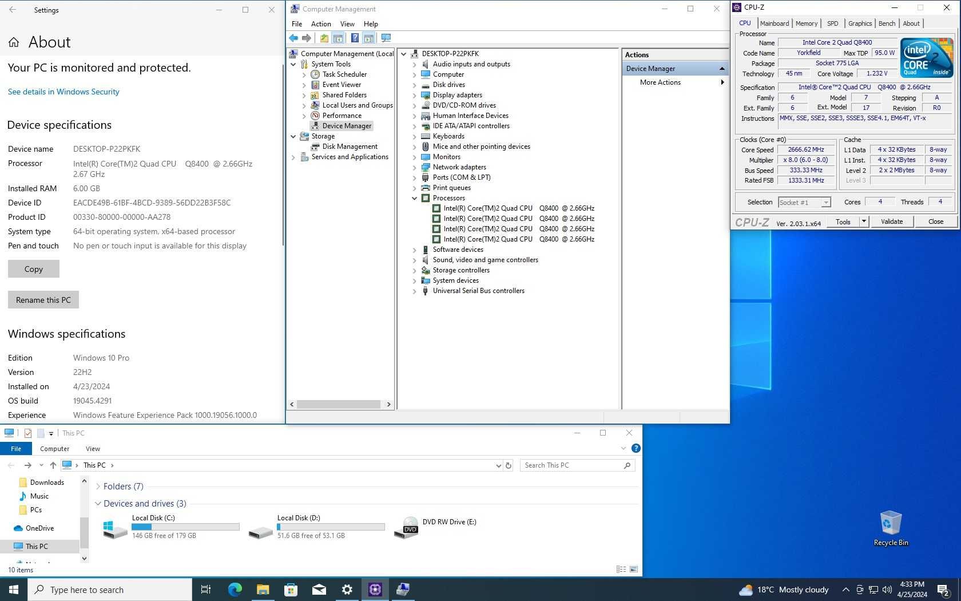Screen dimensions: 961x601
Task: Click the scan hardware monitor toolbar icon
Action: coord(386,38)
